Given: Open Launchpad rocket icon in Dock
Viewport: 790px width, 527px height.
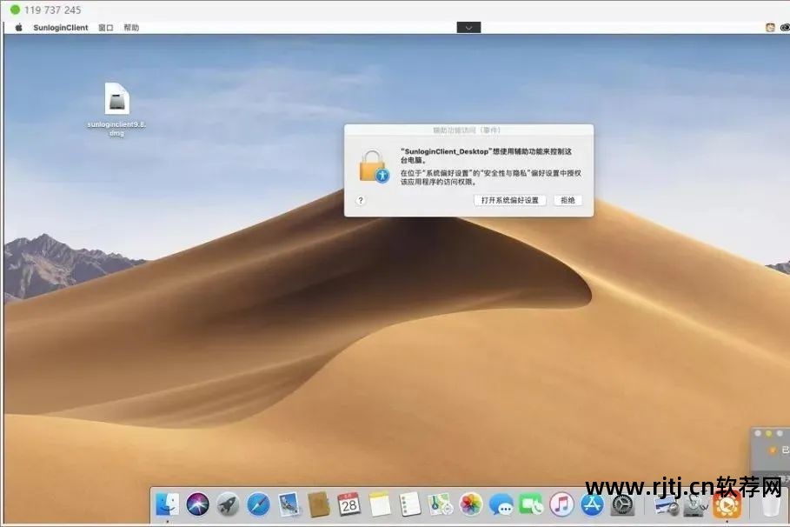Looking at the screenshot, I should (x=228, y=504).
